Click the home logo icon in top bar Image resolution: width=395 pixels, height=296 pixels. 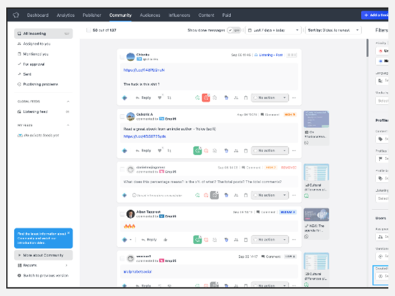point(16,15)
